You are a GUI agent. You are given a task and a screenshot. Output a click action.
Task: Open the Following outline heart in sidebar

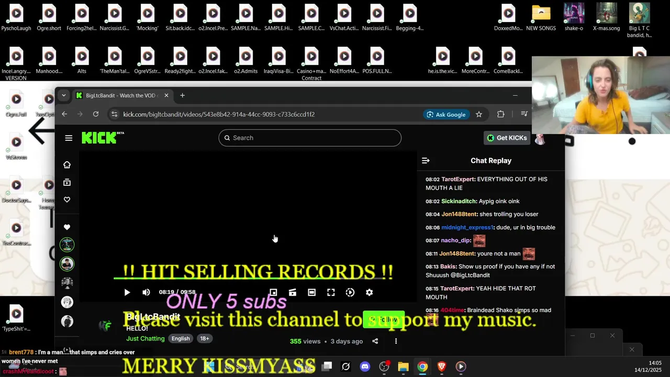[67, 199]
